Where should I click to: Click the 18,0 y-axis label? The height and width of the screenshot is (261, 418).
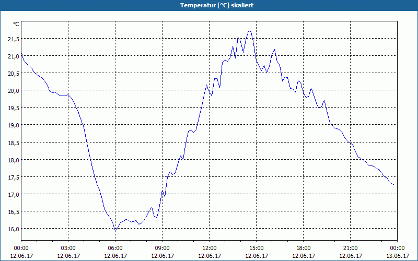[14, 160]
